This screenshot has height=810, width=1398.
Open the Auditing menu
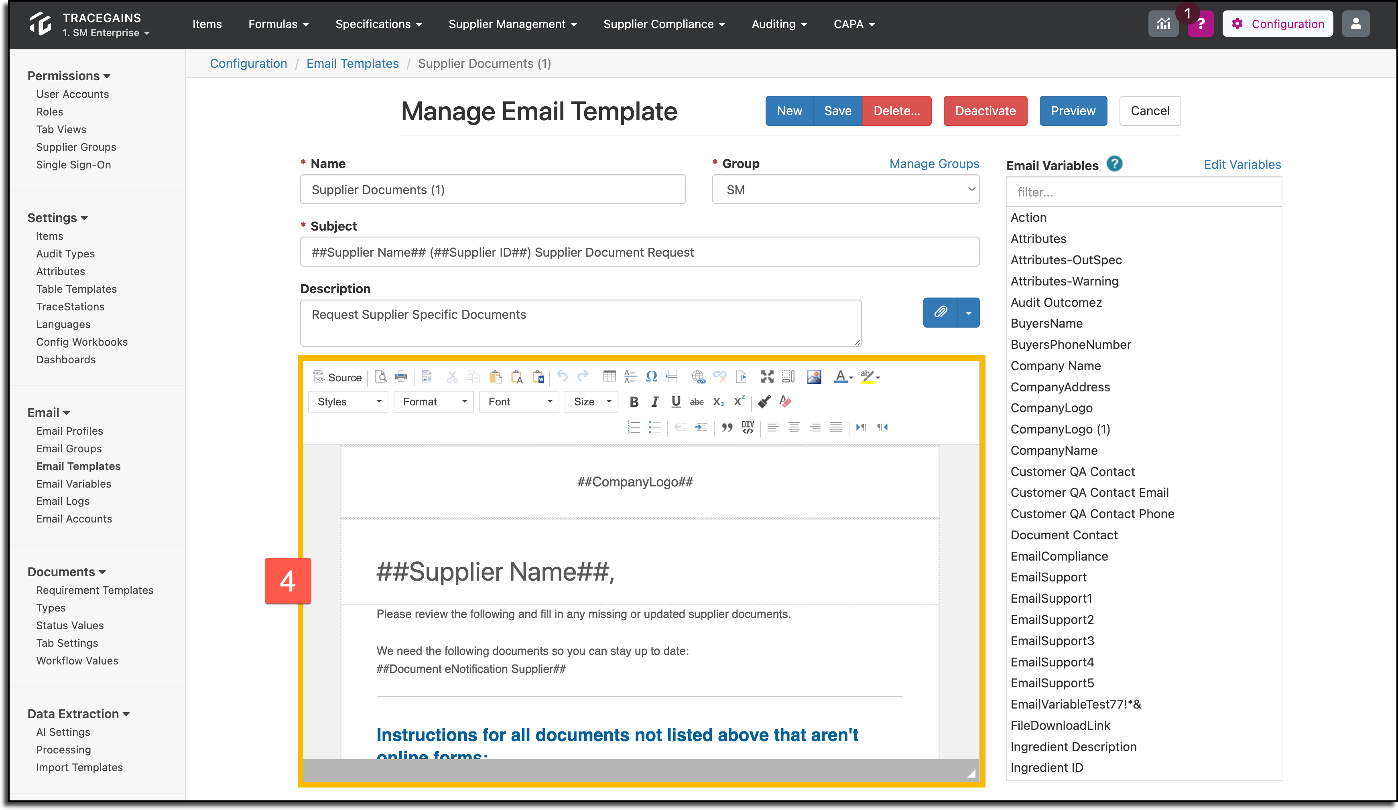pos(779,24)
